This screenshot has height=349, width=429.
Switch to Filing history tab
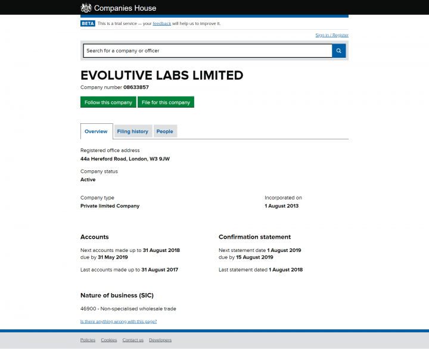[133, 131]
